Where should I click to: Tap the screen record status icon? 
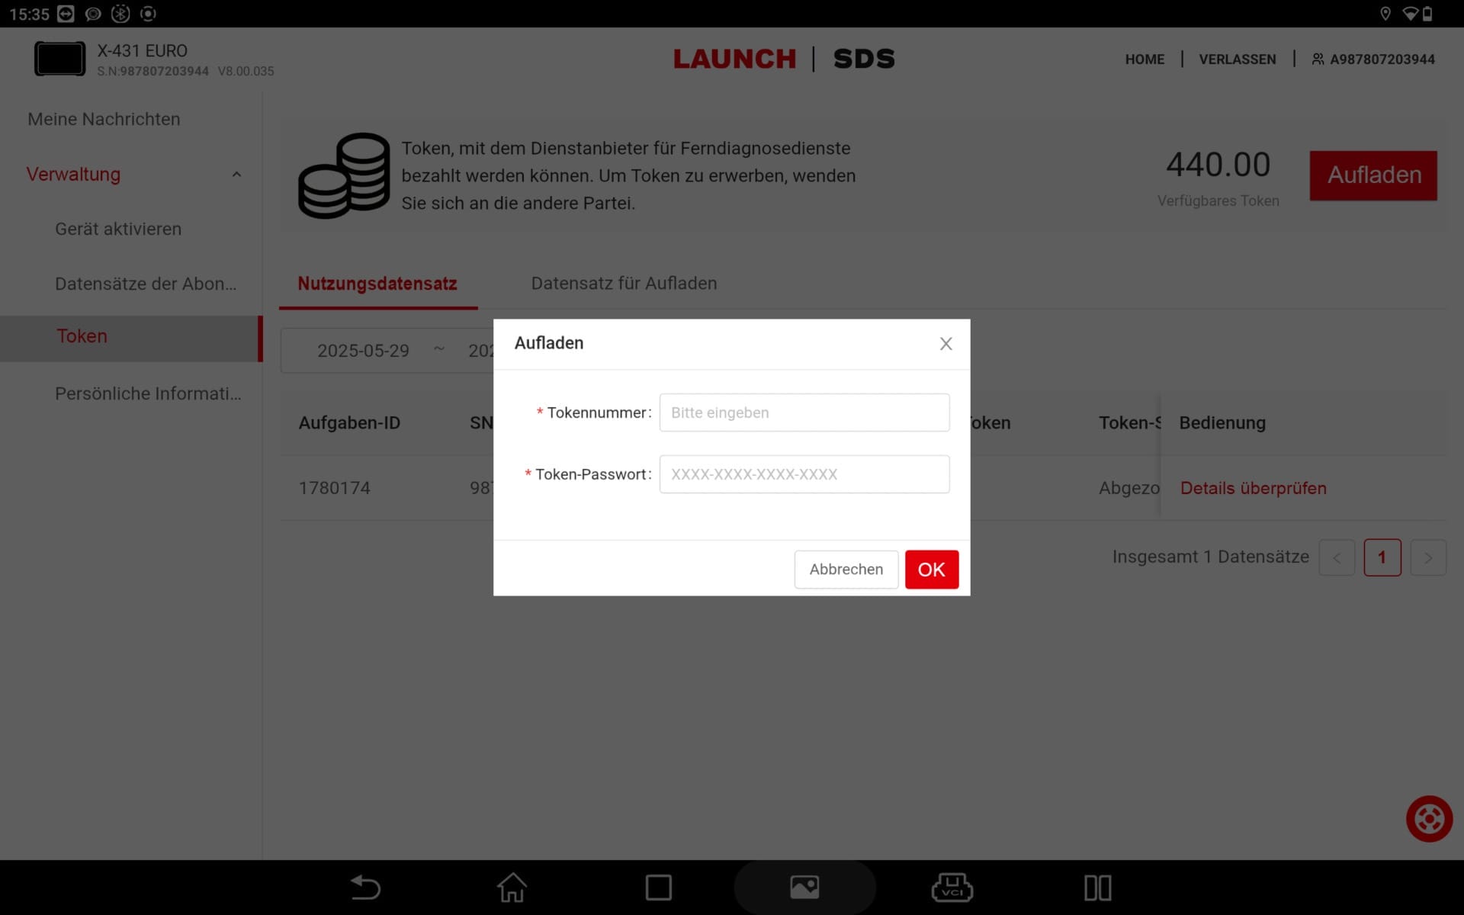click(x=149, y=14)
